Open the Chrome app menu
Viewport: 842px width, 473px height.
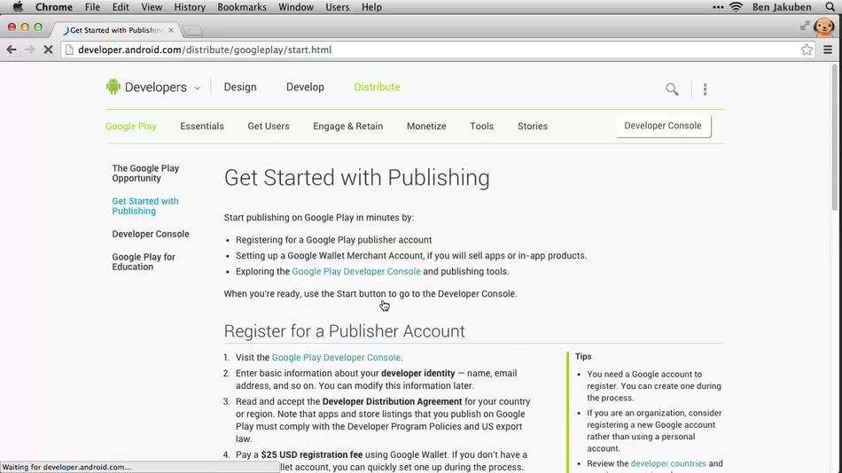tap(54, 7)
